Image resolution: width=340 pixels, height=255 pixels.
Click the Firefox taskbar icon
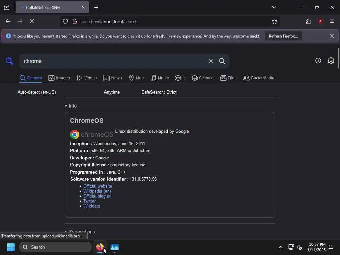tap(100, 247)
